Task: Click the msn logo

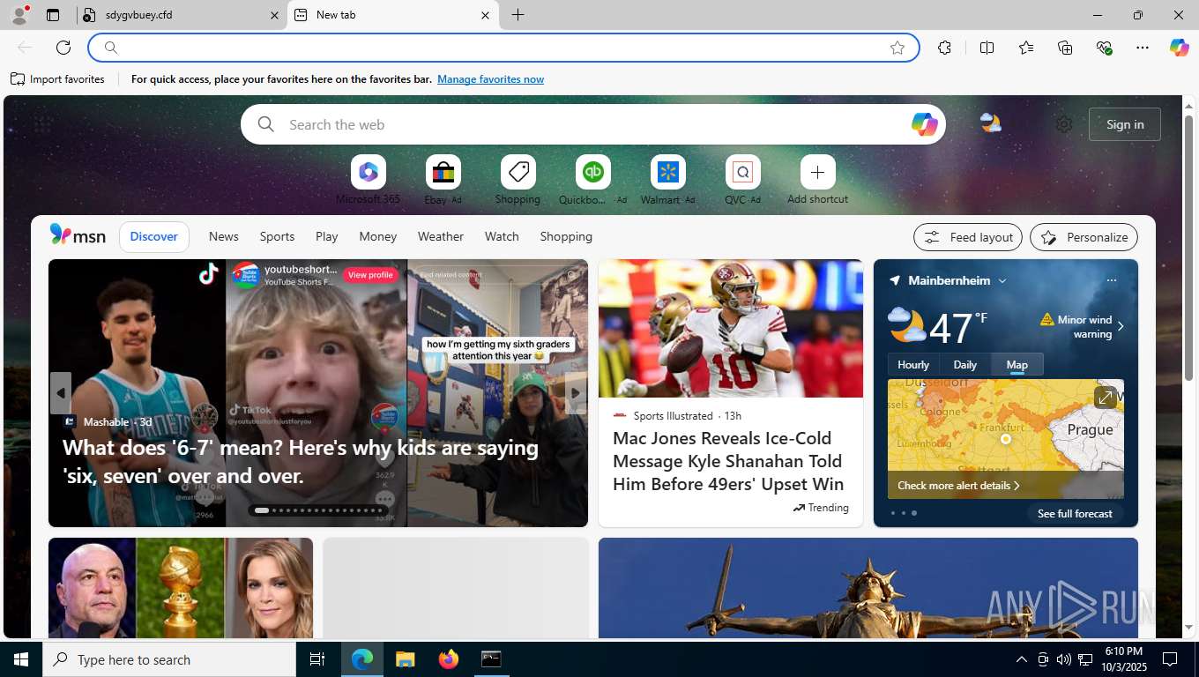Action: pos(78,235)
